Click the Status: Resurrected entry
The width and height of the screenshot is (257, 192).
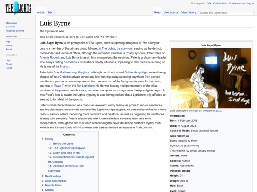[x=182, y=166]
